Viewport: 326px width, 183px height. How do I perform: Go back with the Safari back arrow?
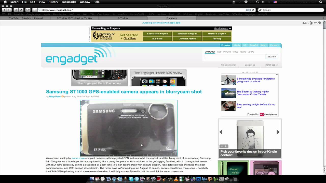point(4,10)
